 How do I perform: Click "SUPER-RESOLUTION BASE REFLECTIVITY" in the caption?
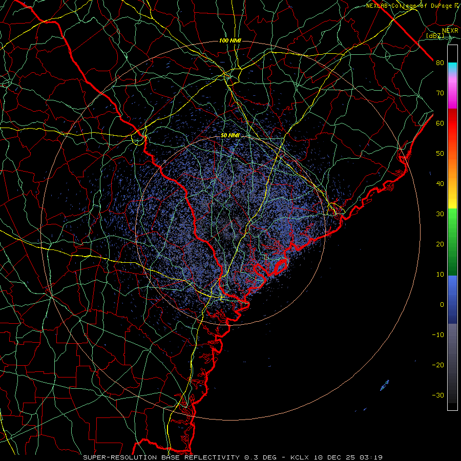[161, 457]
